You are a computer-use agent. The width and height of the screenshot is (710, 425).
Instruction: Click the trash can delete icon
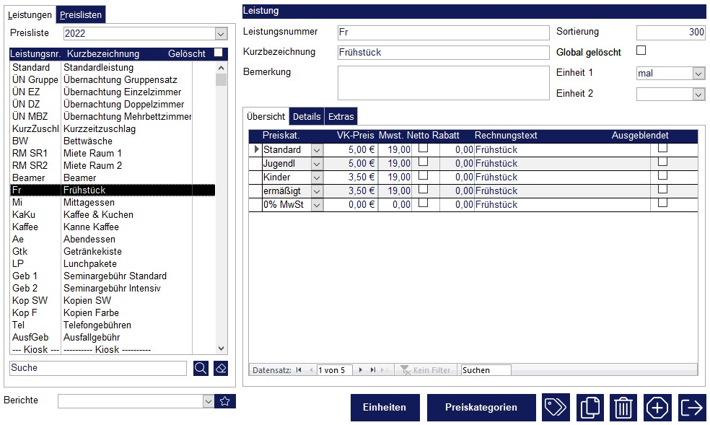point(623,407)
